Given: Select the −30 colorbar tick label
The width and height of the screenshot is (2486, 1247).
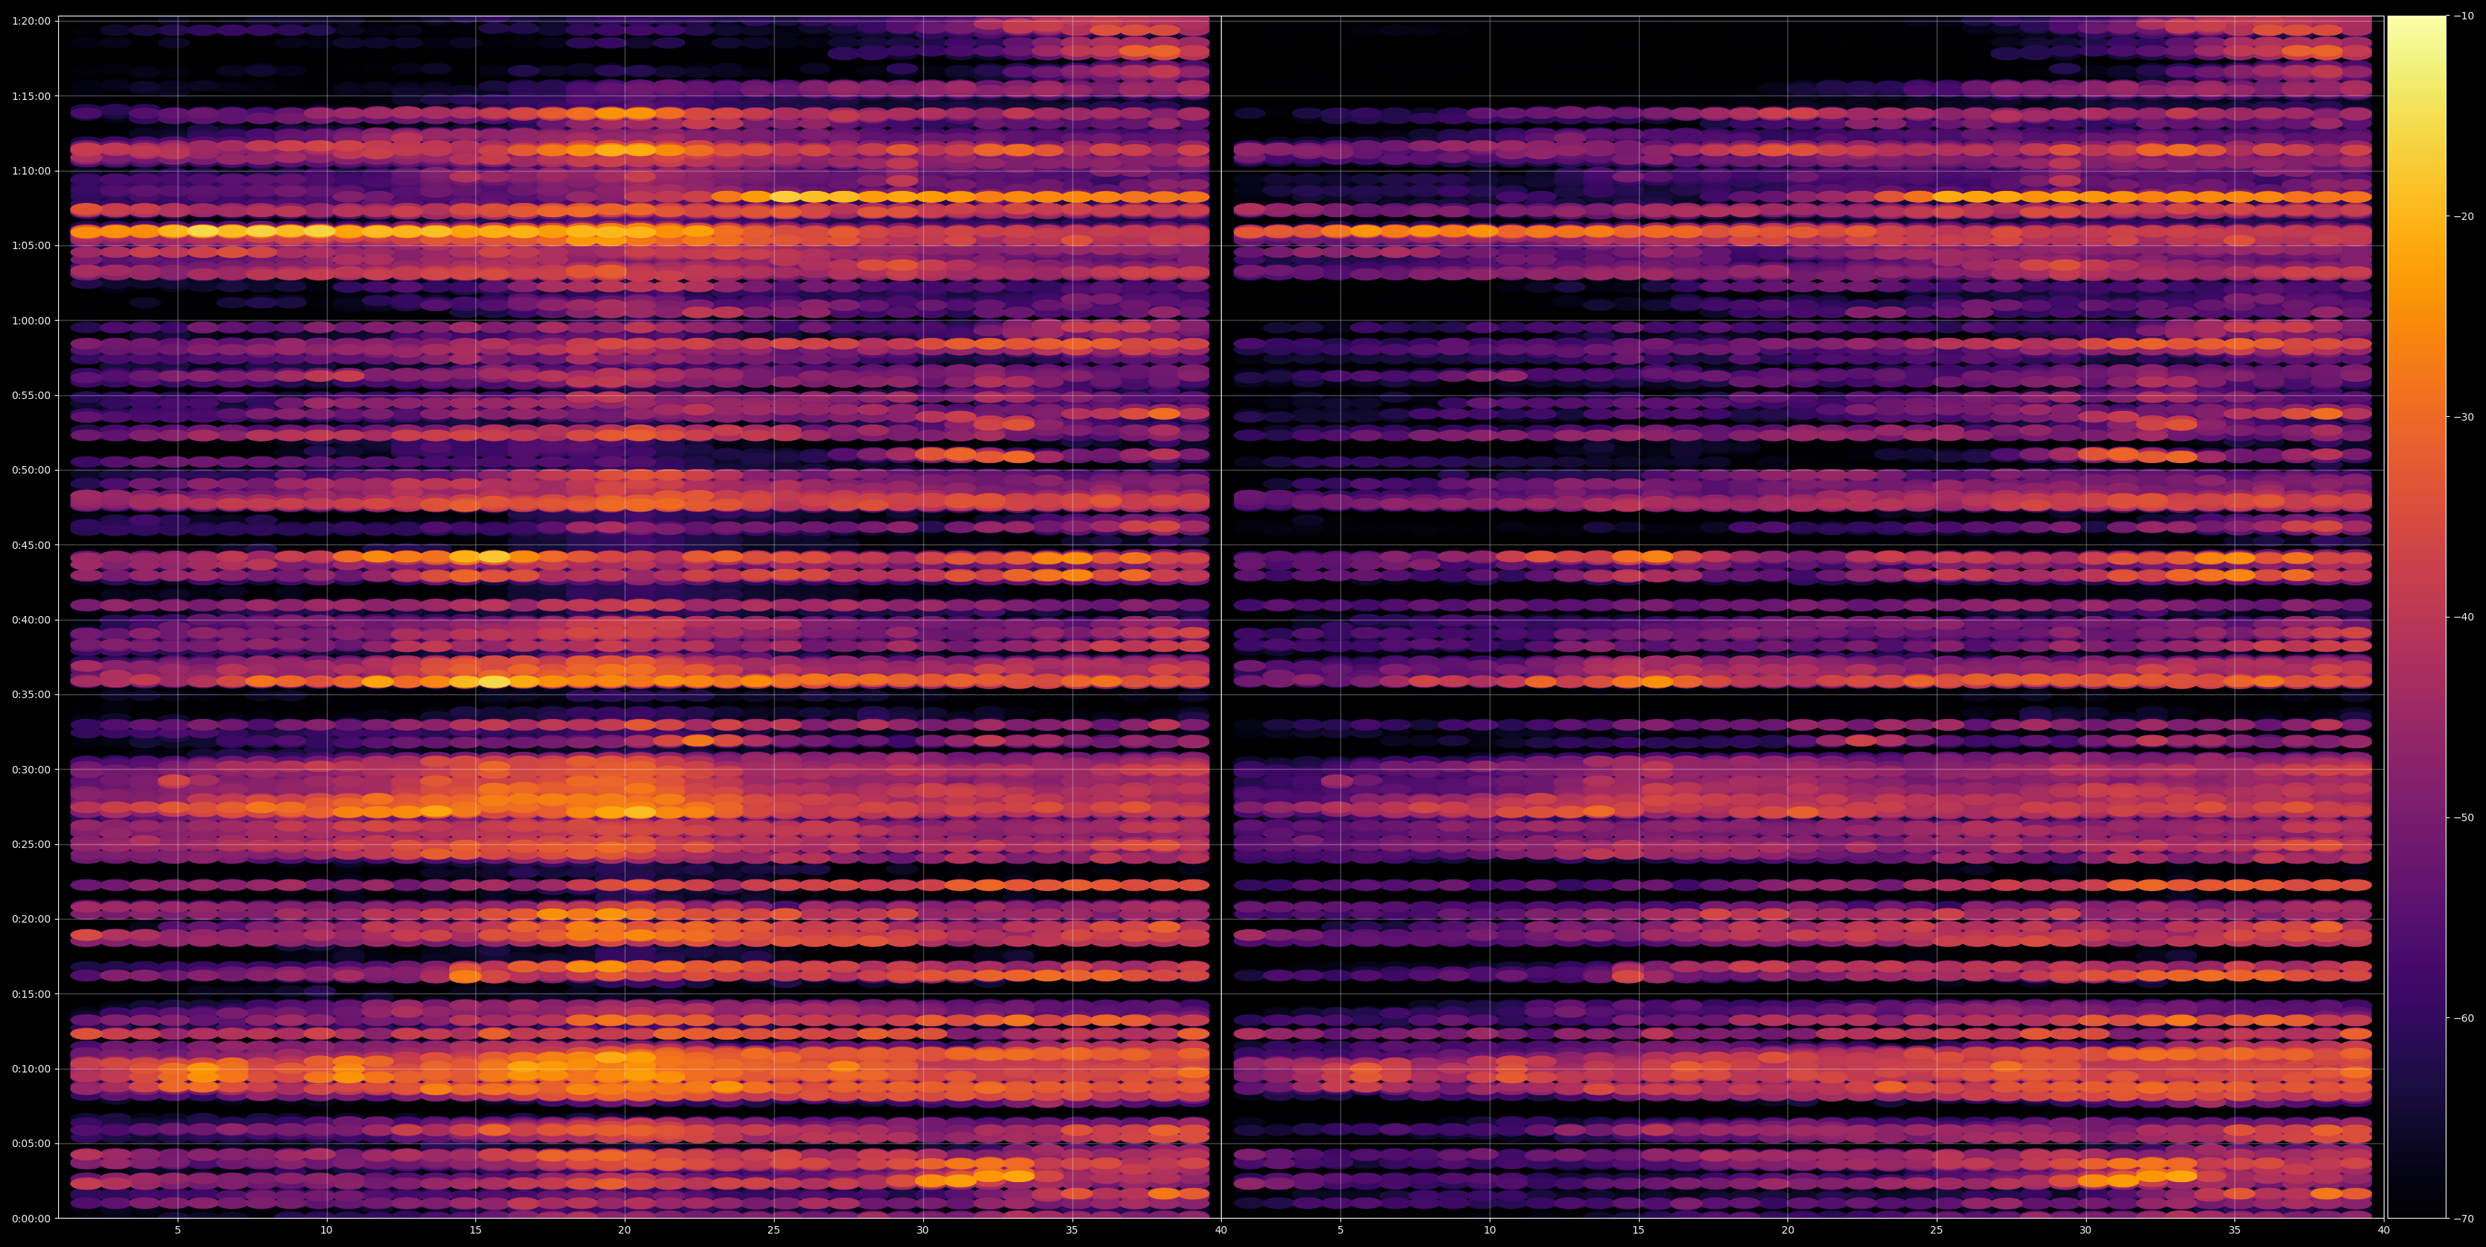Looking at the screenshot, I should coord(2464,418).
